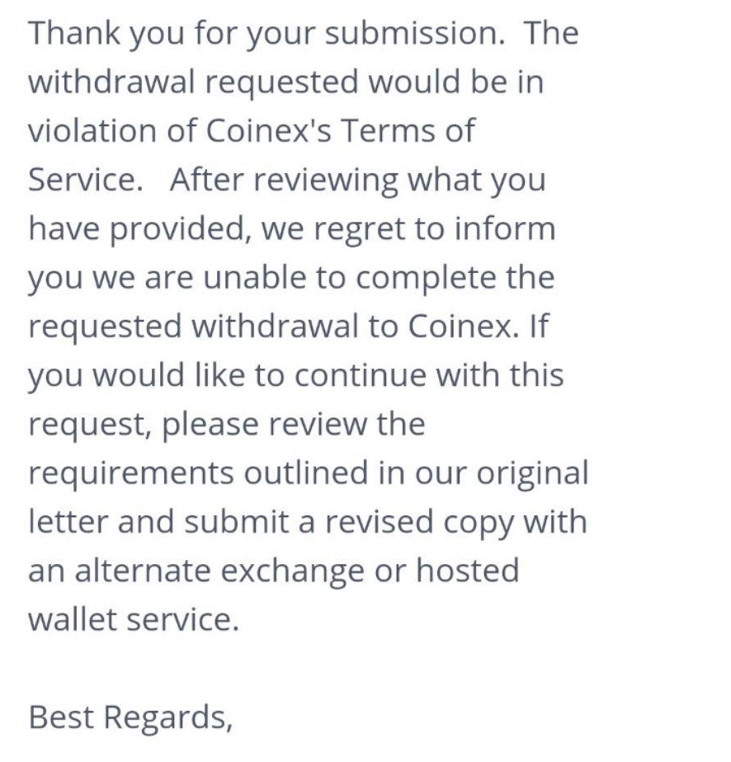Click the word "unable"

254,277
